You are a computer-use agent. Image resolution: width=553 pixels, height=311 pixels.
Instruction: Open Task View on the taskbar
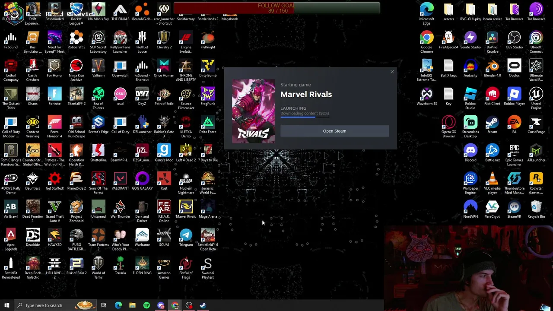coord(104,305)
